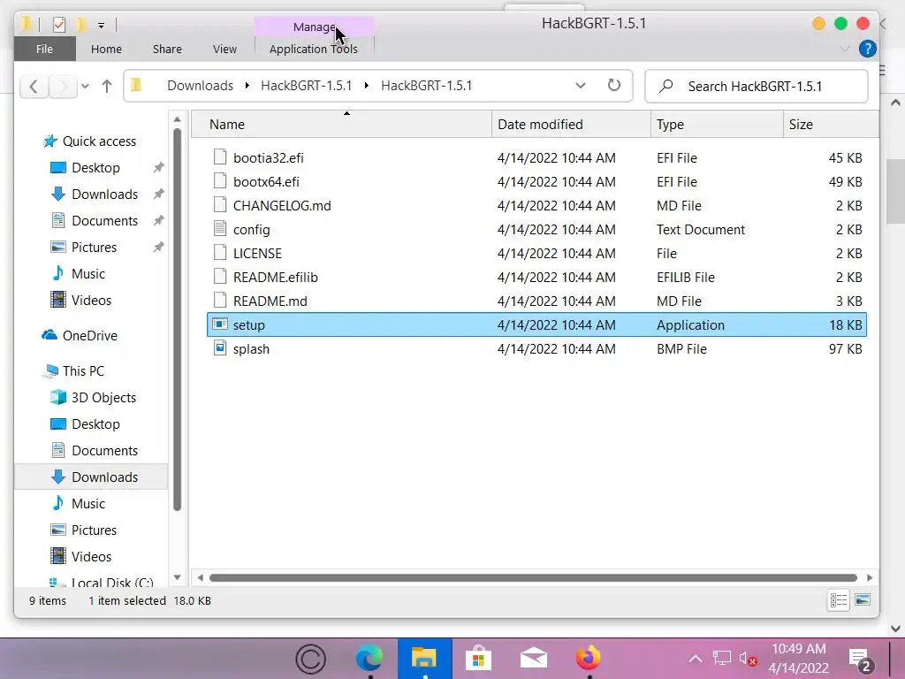Click the muted volume tray icon

coord(748,659)
